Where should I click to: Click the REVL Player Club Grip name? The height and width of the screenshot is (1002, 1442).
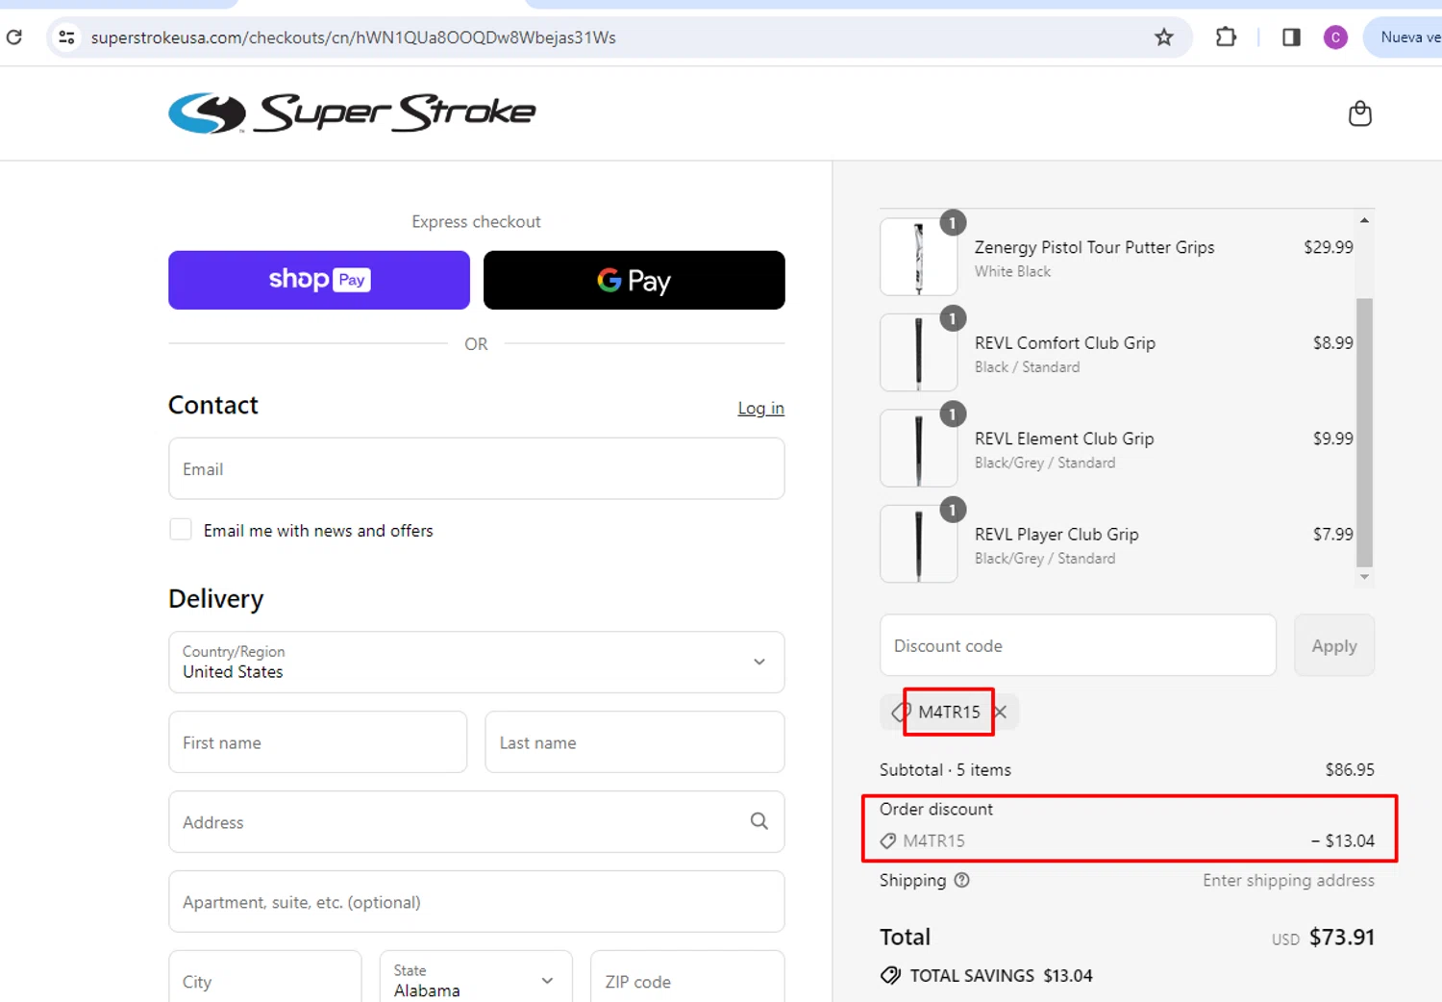pyautogui.click(x=1056, y=534)
